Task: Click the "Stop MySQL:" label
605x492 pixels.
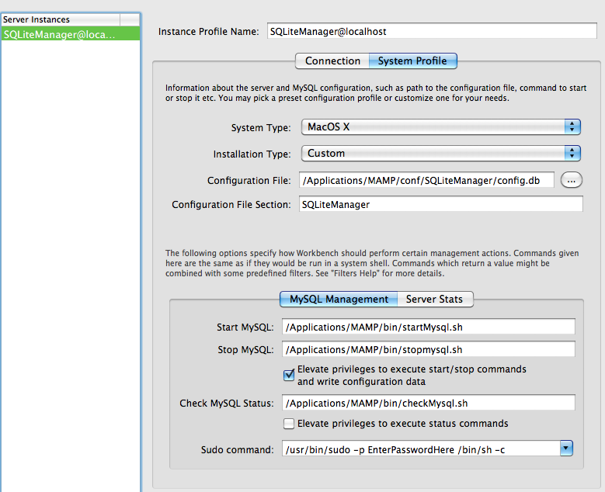Action: [245, 350]
